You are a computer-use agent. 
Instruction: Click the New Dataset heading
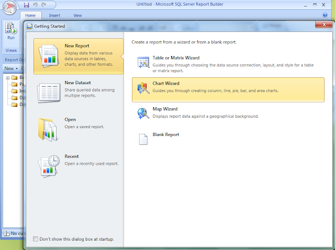(78, 83)
